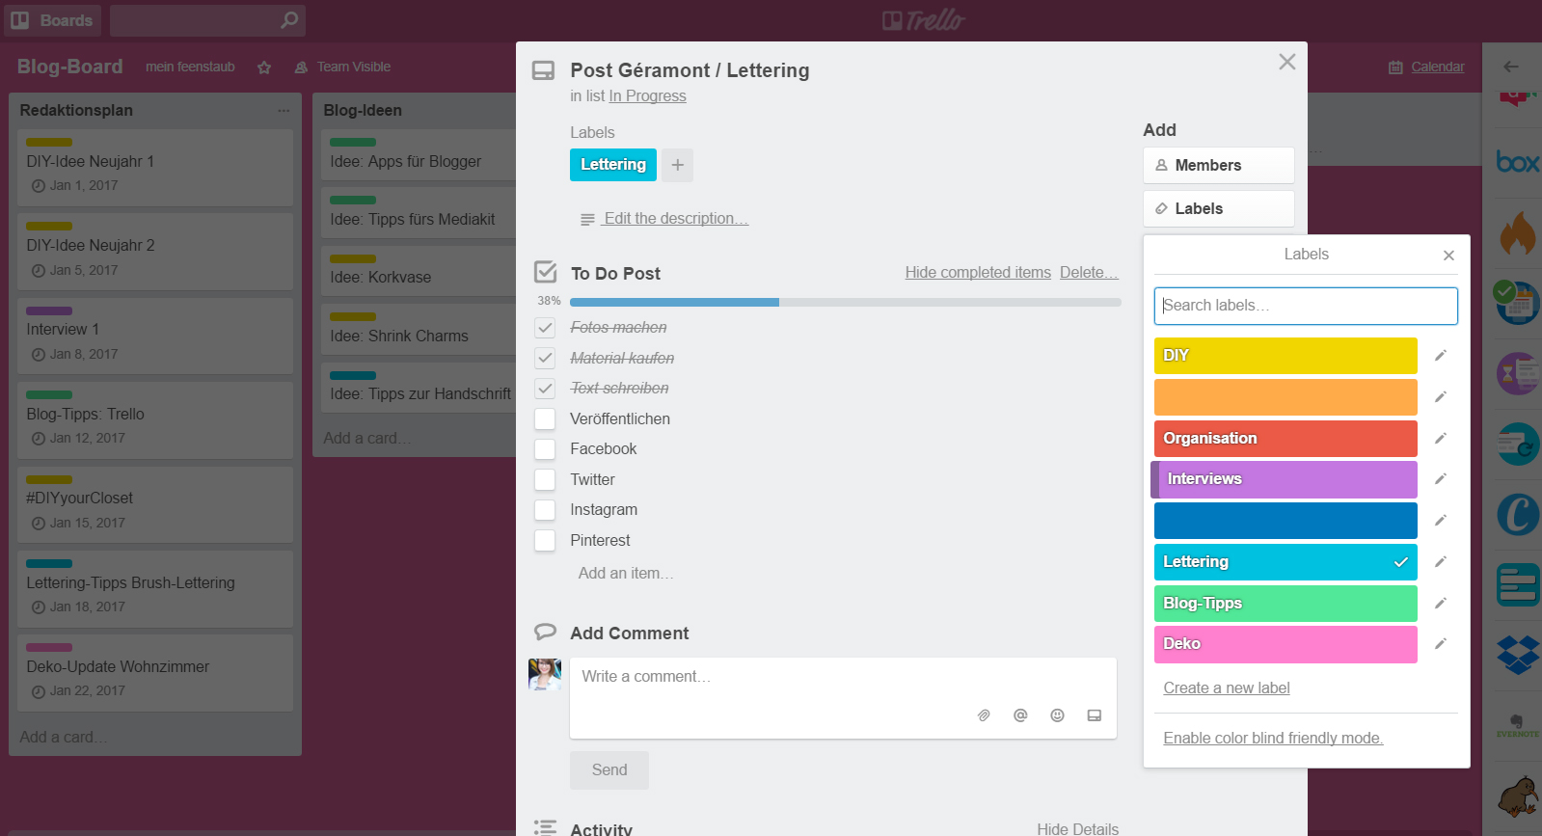Screen dimensions: 1542x836
Task: Focus the Search labels input field
Action: pyautogui.click(x=1305, y=306)
